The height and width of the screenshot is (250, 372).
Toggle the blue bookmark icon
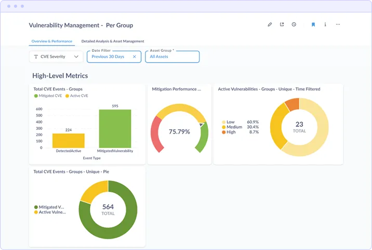point(313,24)
